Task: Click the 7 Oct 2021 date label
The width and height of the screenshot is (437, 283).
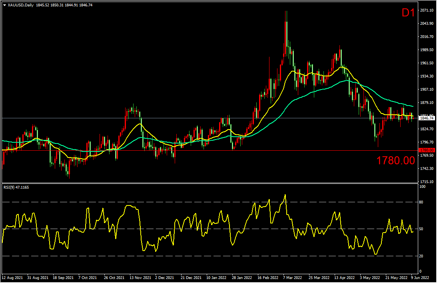Action: tap(88, 278)
